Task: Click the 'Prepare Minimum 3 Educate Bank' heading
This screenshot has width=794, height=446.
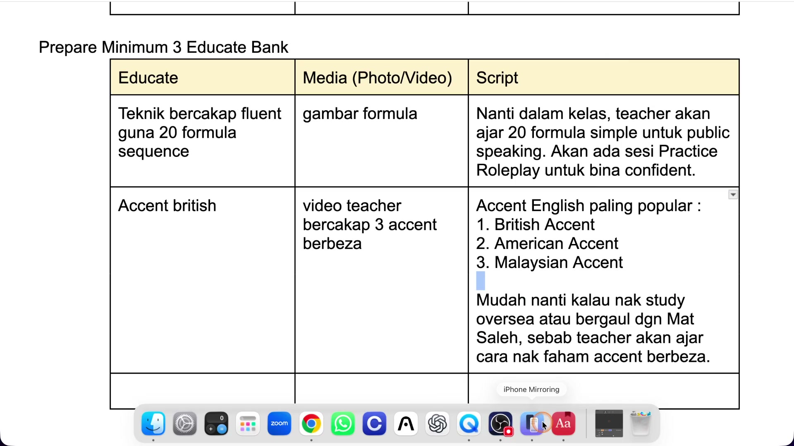Action: pos(163,47)
